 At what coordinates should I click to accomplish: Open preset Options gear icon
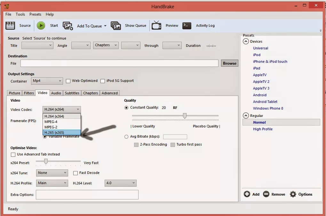(293, 194)
